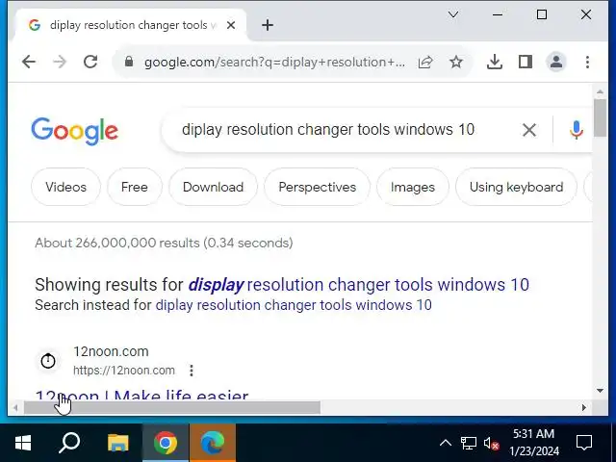The image size is (616, 462).
Task: Click the address bar URL
Action: point(274,62)
